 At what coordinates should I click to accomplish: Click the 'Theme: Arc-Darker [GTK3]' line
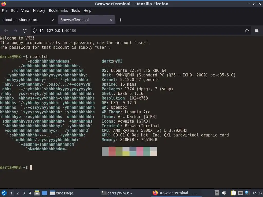tap(129, 117)
